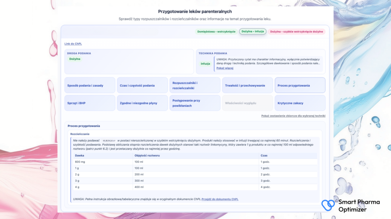Open Rozpuszczalniki i rozcieńczalniki section
This screenshot has width=391, height=219.
click(x=195, y=86)
